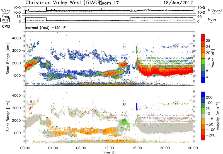Click the '16:00' time axis label
The width and height of the screenshot is (223, 154).
[137, 148]
